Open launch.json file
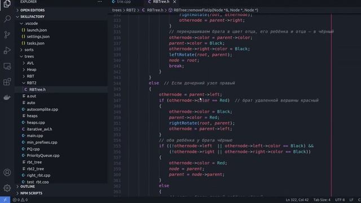Image resolution: width=361 pixels, height=203 pixels. tap(37, 30)
